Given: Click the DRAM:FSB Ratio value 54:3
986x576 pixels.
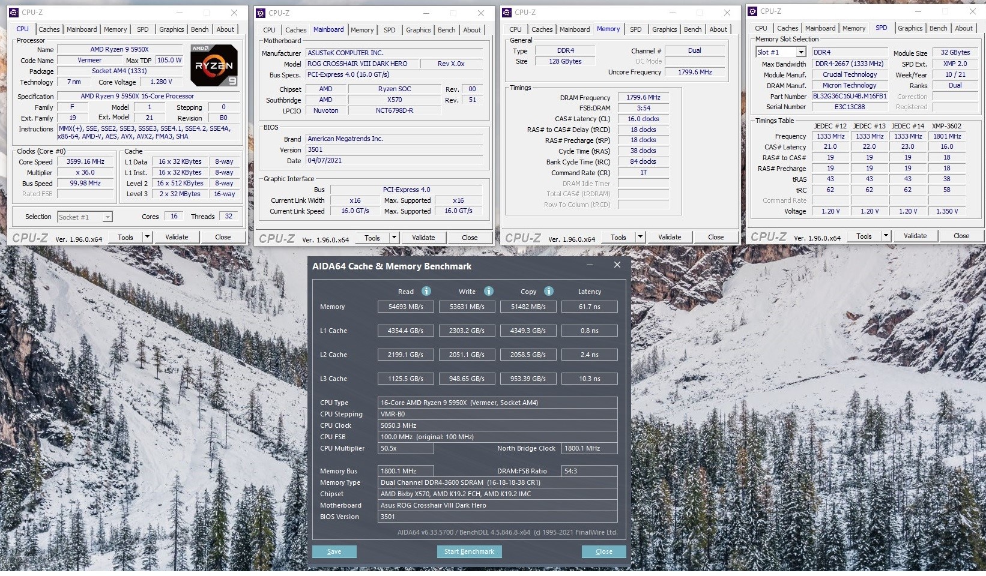Looking at the screenshot, I should coord(589,471).
